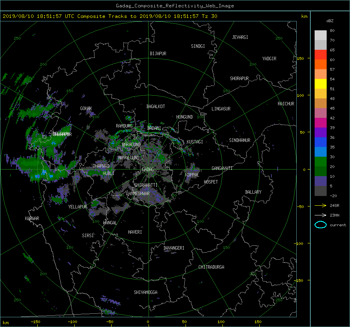Select the red 65 dBZ color swatch
Screen dimensions: 350x327
click(320, 54)
